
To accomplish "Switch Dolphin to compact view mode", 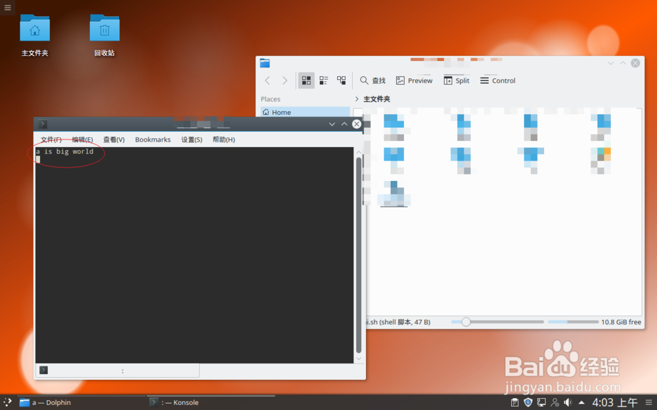I will pos(323,80).
